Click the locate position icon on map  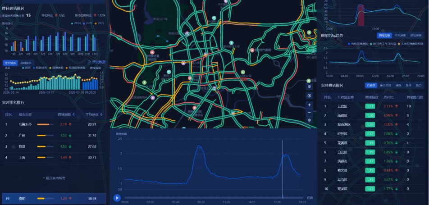coord(309,120)
